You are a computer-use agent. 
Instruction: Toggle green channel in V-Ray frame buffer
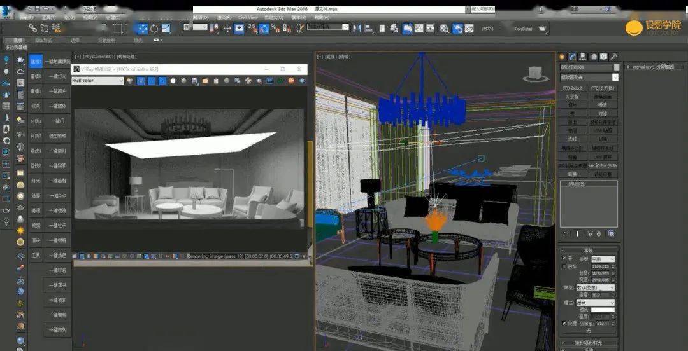pos(152,81)
